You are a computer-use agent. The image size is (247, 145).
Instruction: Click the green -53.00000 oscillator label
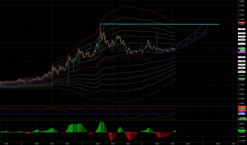[242, 119]
